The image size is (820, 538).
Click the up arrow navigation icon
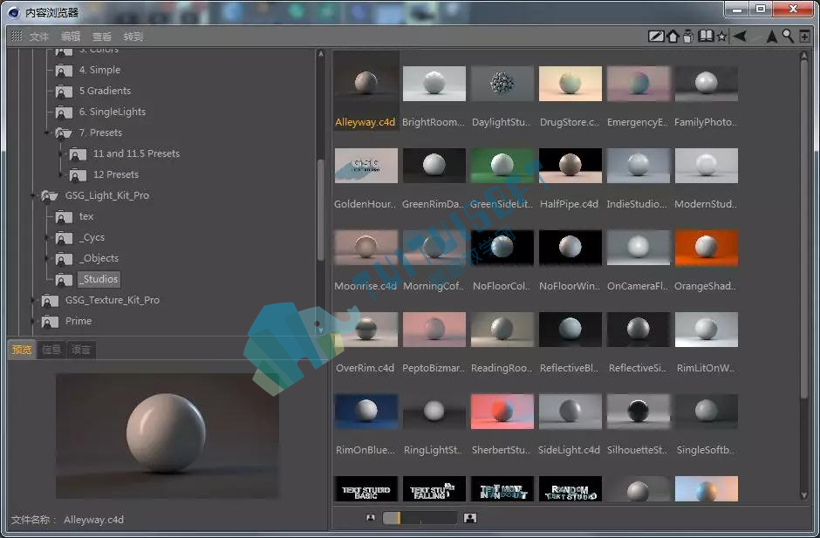point(771,36)
